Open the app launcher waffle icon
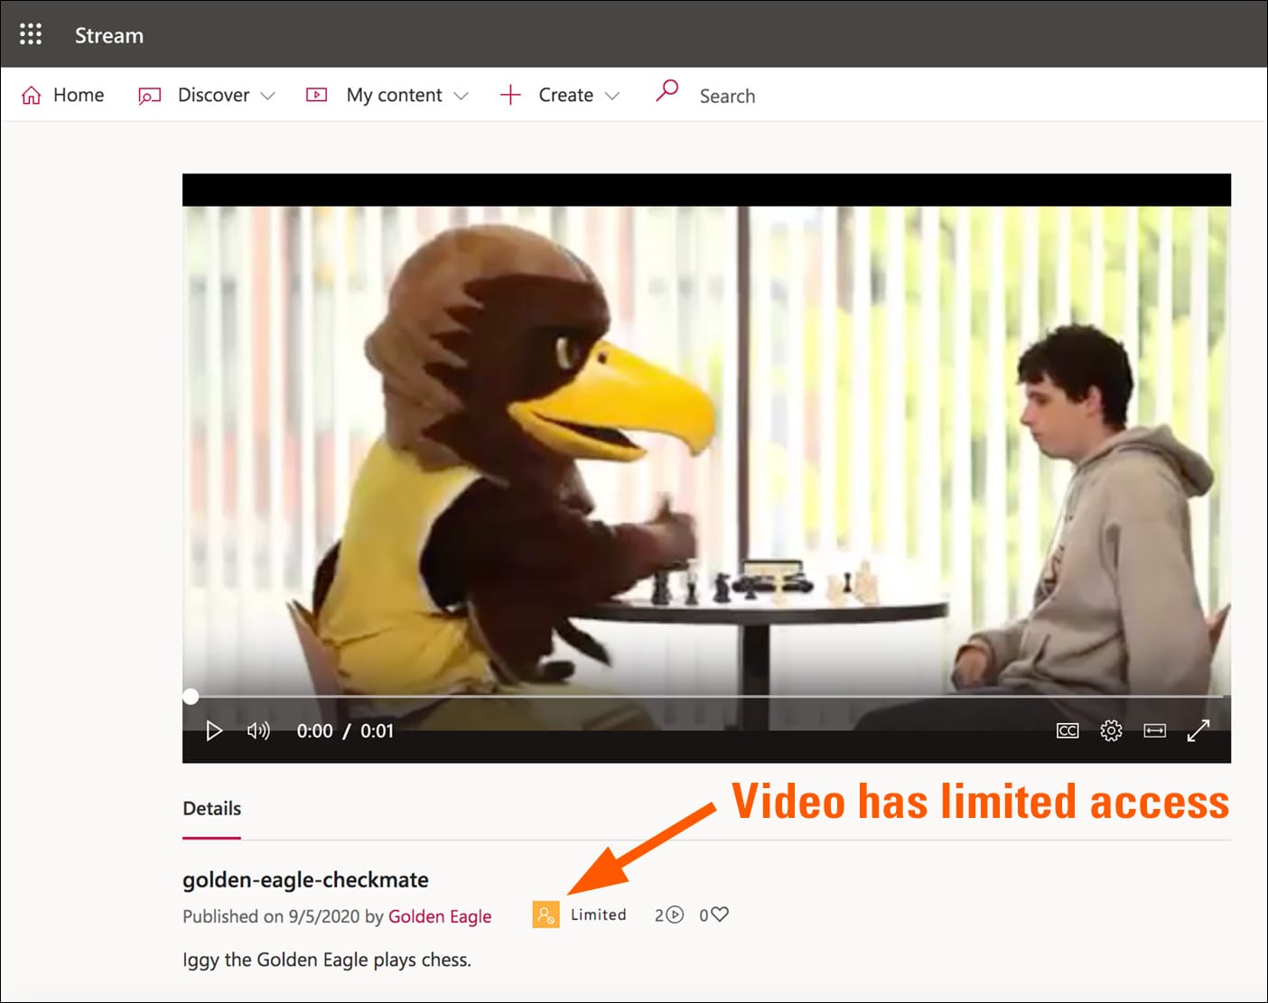This screenshot has width=1268, height=1003. (x=31, y=34)
